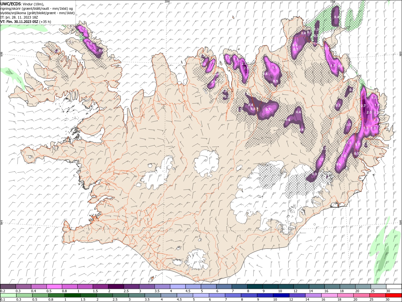The height and width of the screenshot is (302, 402).
Task: Pick the pure red rain swatch at 30
Action: click(394, 295)
